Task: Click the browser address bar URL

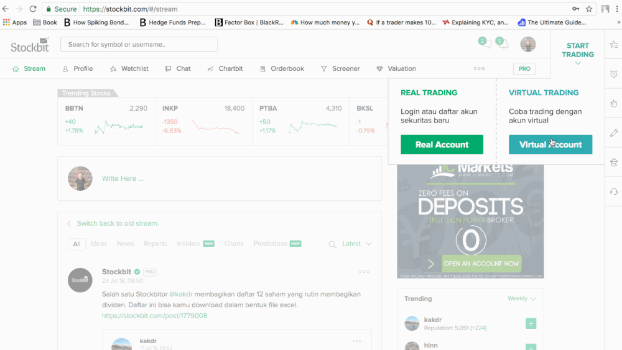Action: coord(130,9)
